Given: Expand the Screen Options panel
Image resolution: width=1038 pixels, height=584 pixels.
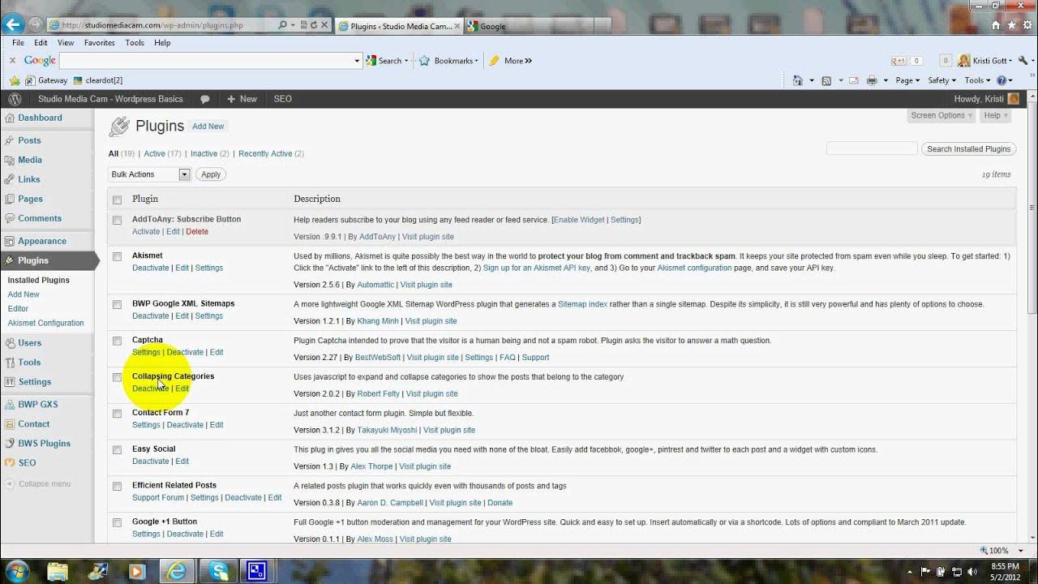Looking at the screenshot, I should (941, 115).
